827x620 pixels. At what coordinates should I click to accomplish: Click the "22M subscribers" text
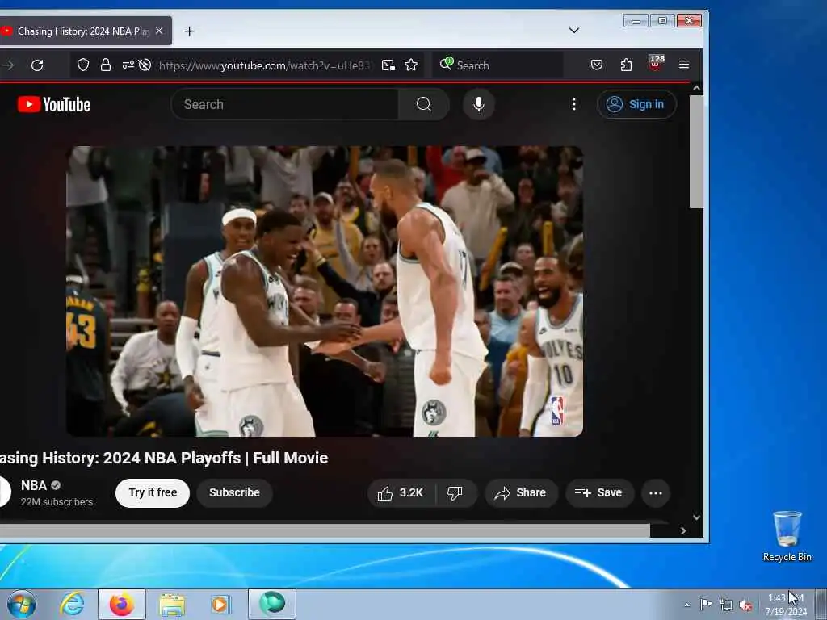coord(57,502)
